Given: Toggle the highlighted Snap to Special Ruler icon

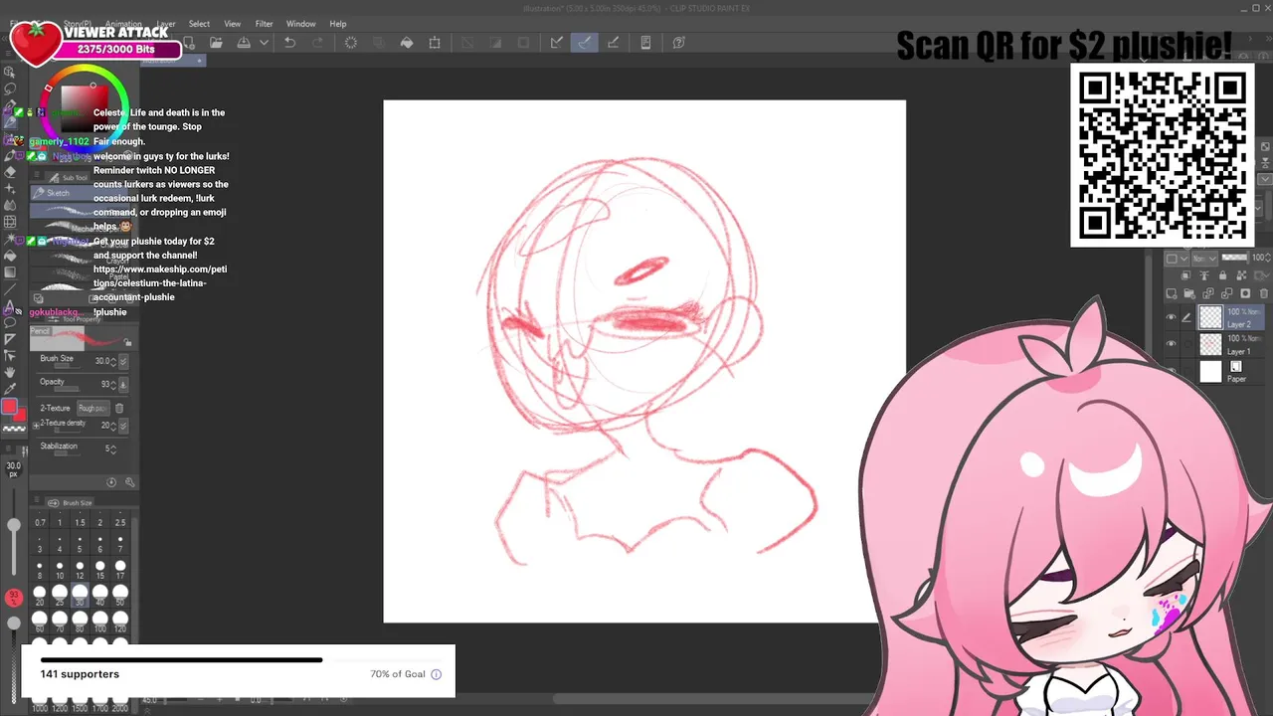Looking at the screenshot, I should (x=585, y=43).
